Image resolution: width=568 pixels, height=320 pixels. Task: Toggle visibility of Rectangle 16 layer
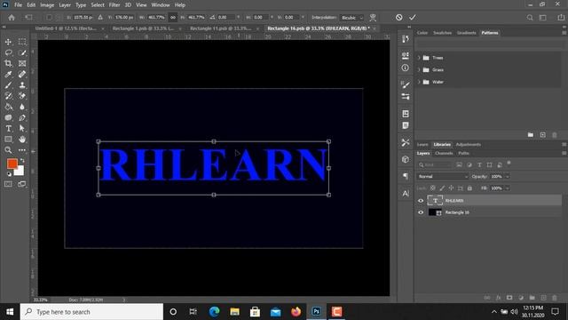pyautogui.click(x=421, y=212)
